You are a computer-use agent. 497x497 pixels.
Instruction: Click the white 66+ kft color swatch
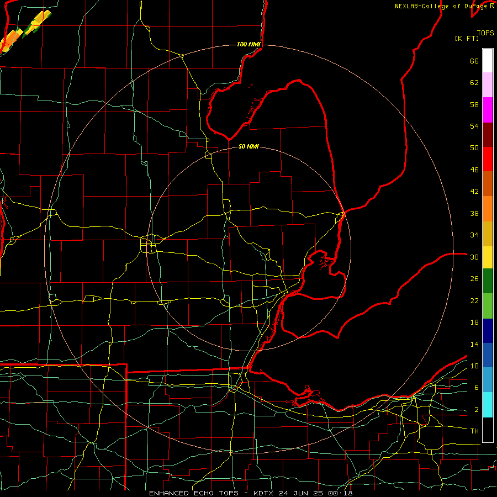coord(488,61)
